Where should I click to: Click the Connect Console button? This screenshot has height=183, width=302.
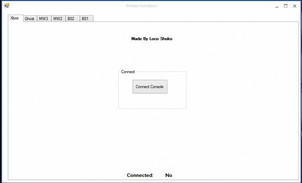[x=150, y=87]
